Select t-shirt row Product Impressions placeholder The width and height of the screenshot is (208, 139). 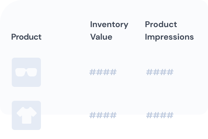160,115
